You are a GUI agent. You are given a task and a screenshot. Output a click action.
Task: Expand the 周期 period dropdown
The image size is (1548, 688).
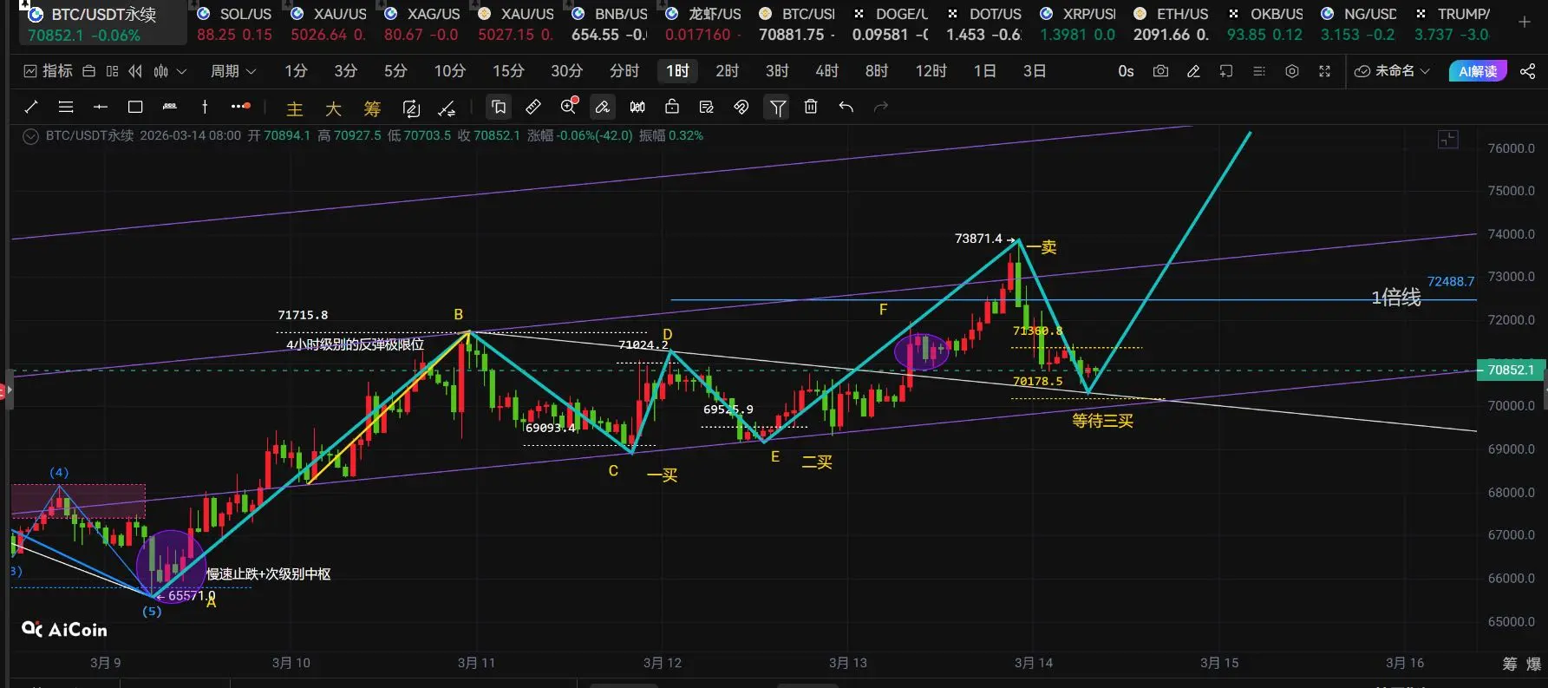(233, 71)
